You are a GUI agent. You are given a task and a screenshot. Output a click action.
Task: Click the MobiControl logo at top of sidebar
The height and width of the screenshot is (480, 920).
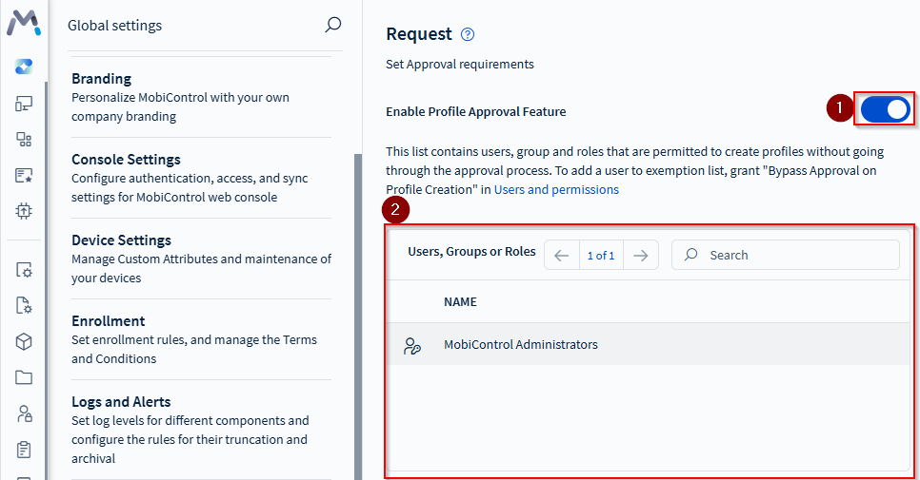tap(23, 23)
